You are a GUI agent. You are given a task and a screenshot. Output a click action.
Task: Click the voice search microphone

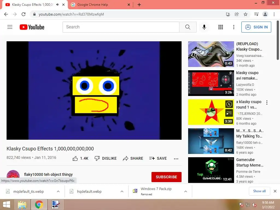coord(204,27)
